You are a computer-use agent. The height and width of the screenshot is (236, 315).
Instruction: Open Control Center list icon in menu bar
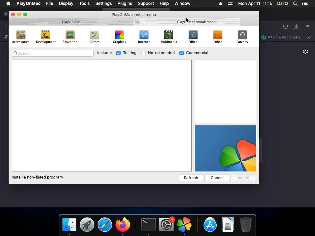tap(305, 3)
